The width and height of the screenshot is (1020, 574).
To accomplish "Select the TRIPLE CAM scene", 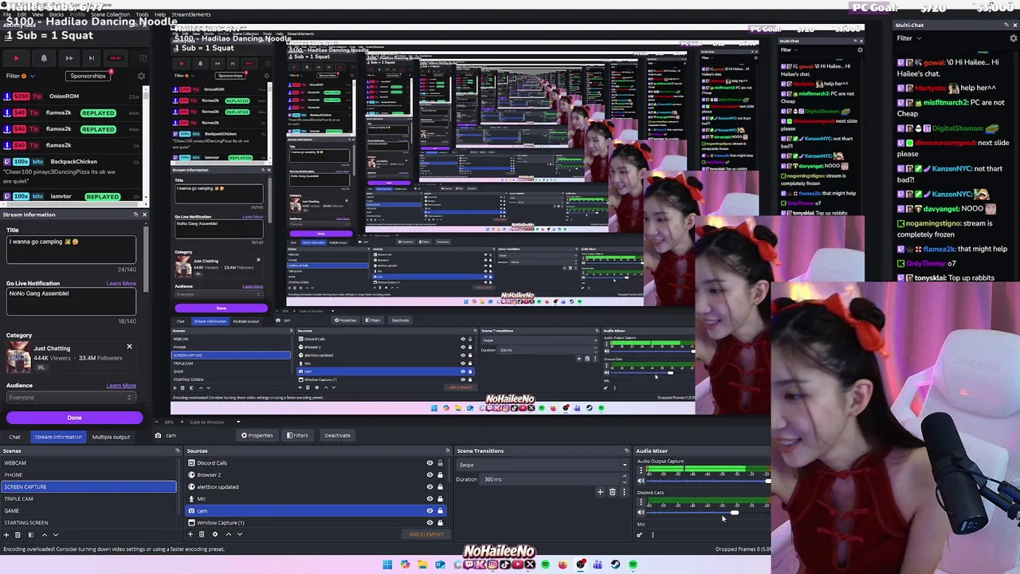I will tap(88, 498).
